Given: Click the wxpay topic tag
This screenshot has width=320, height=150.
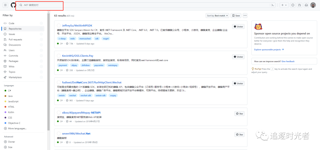Looking at the screenshot, I should click(x=113, y=95).
